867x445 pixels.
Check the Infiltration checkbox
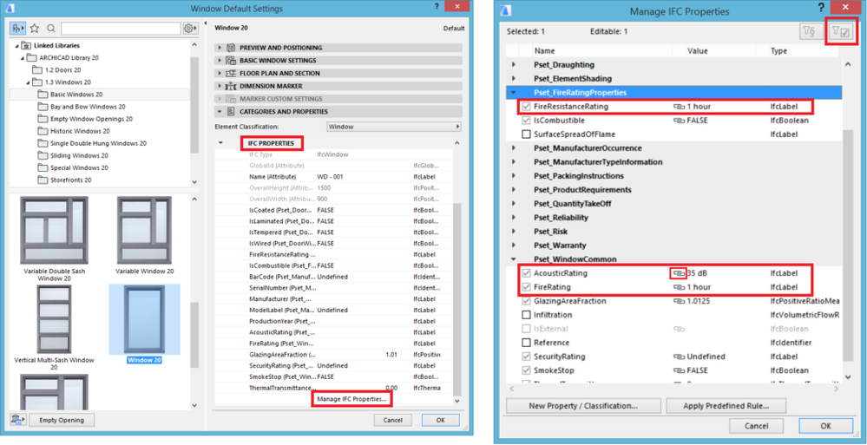pyautogui.click(x=527, y=315)
